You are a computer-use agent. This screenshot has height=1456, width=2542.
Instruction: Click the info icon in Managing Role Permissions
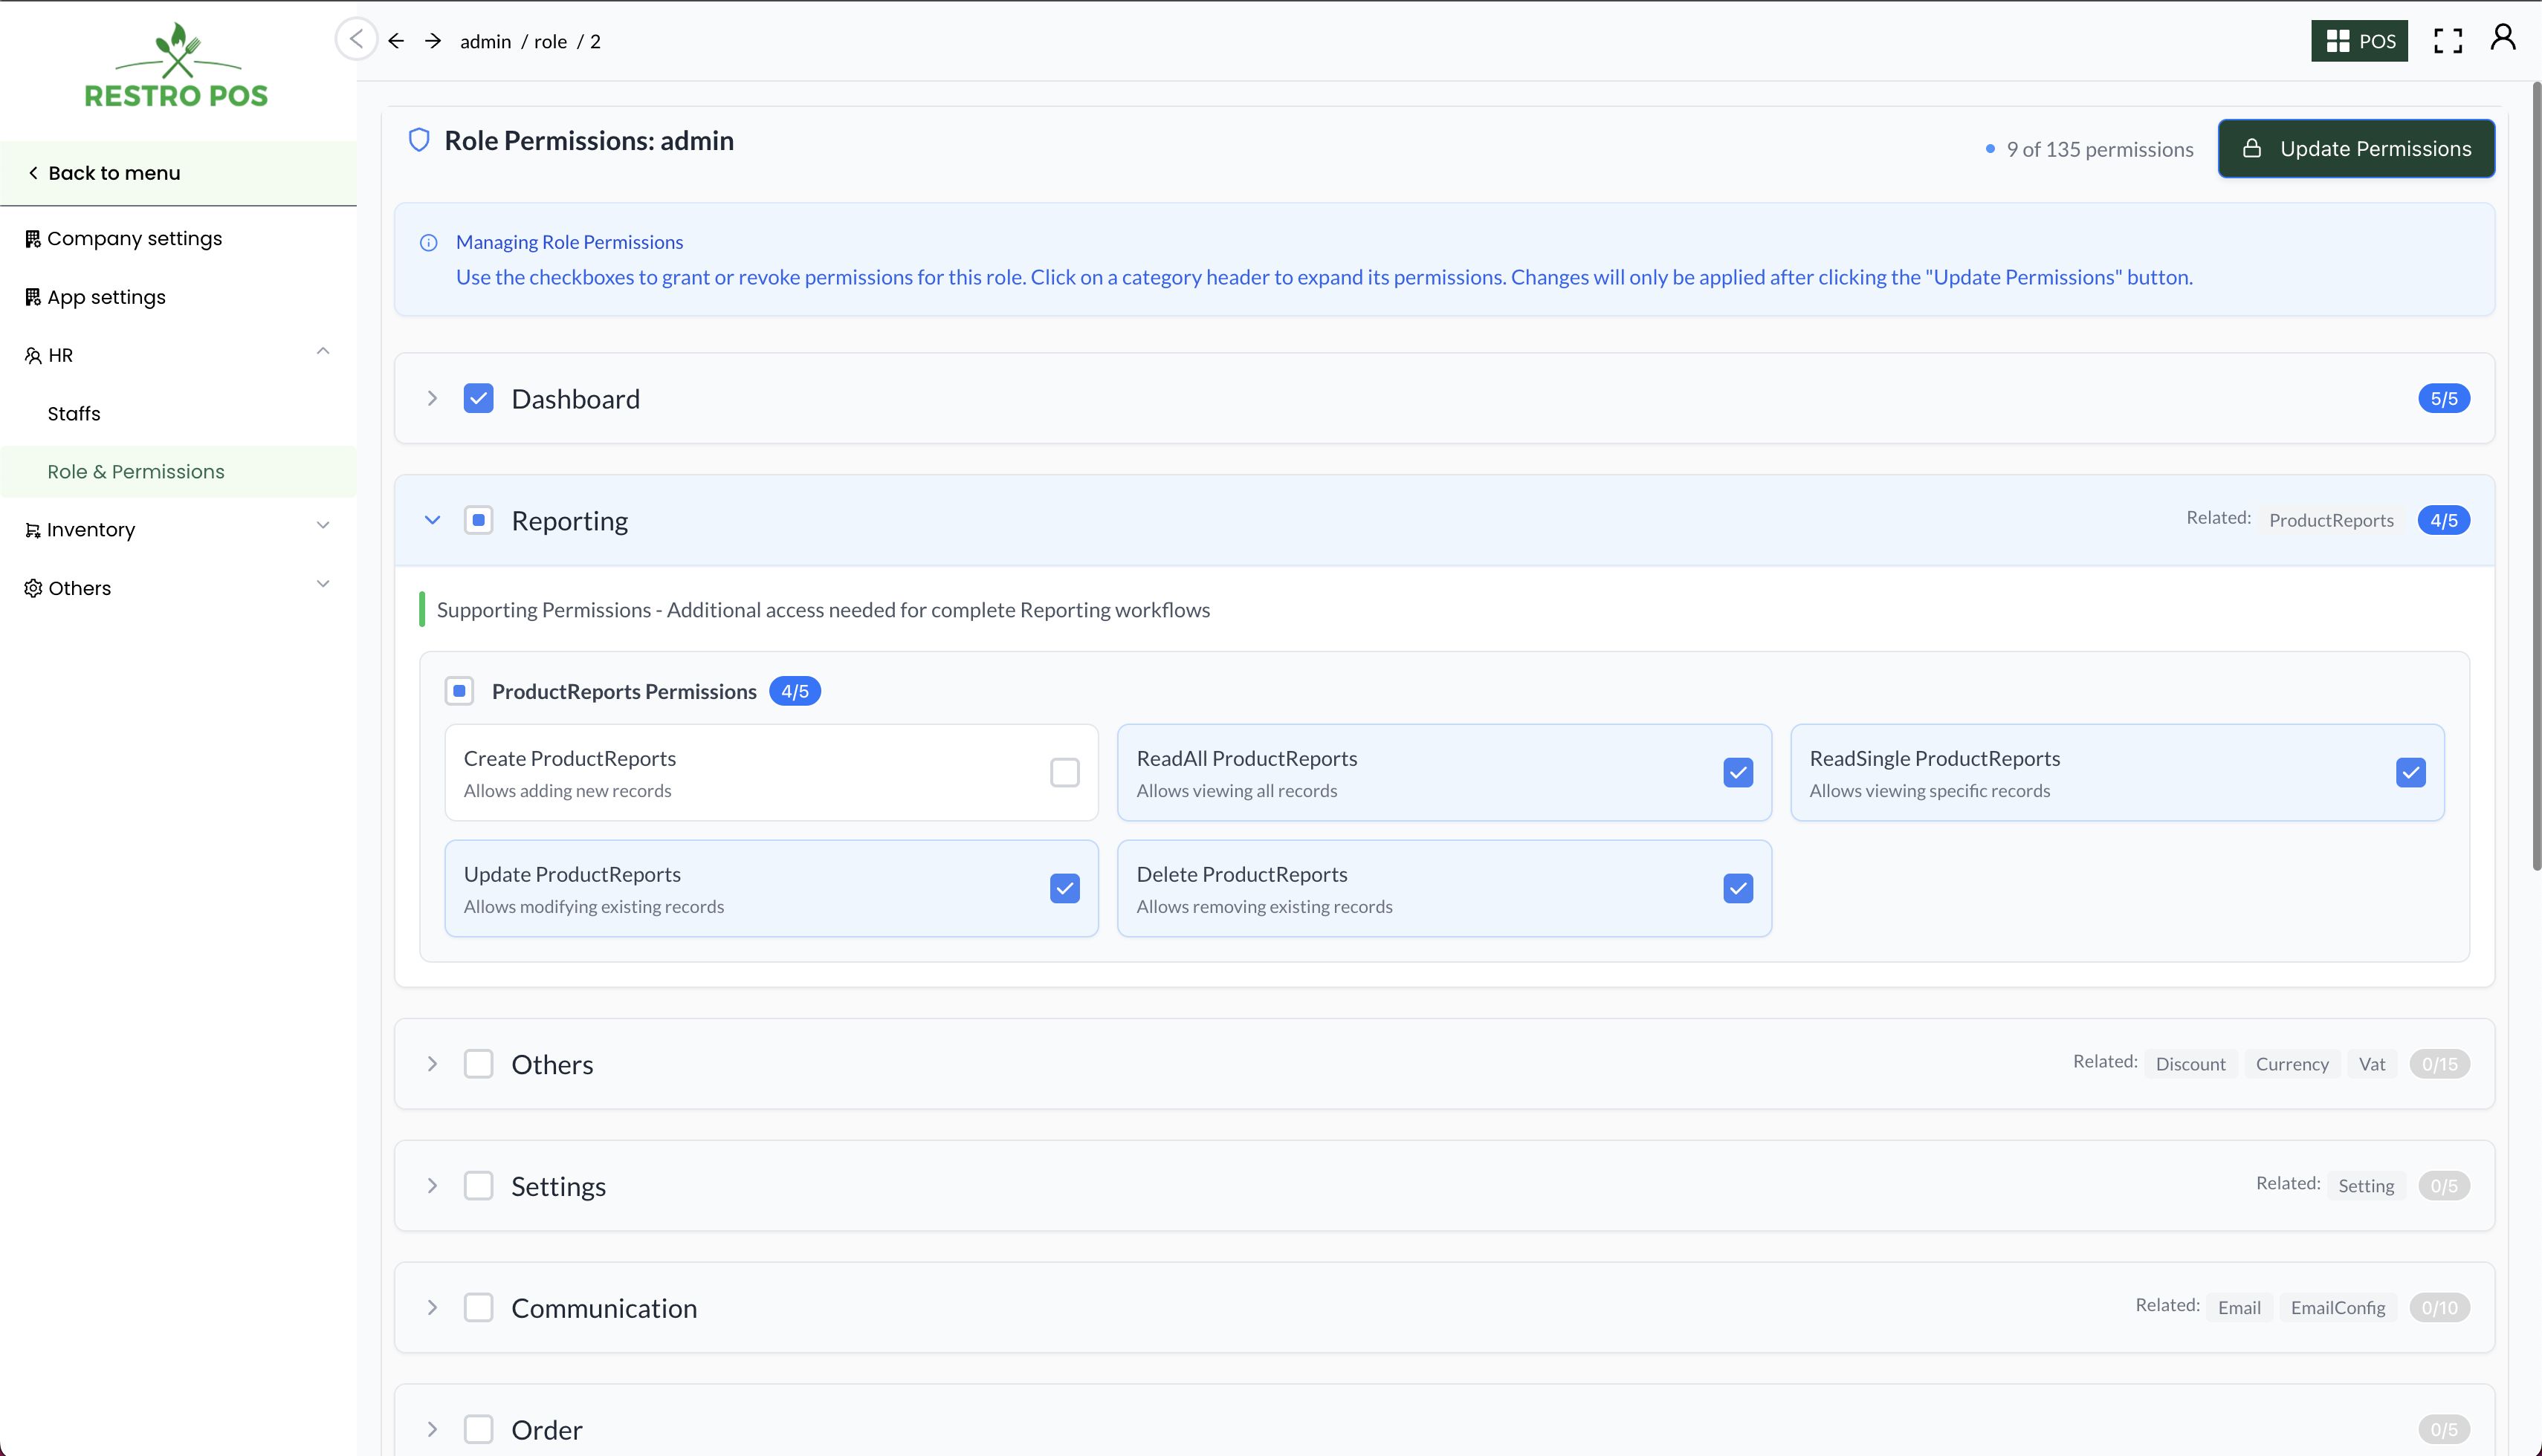[x=428, y=243]
